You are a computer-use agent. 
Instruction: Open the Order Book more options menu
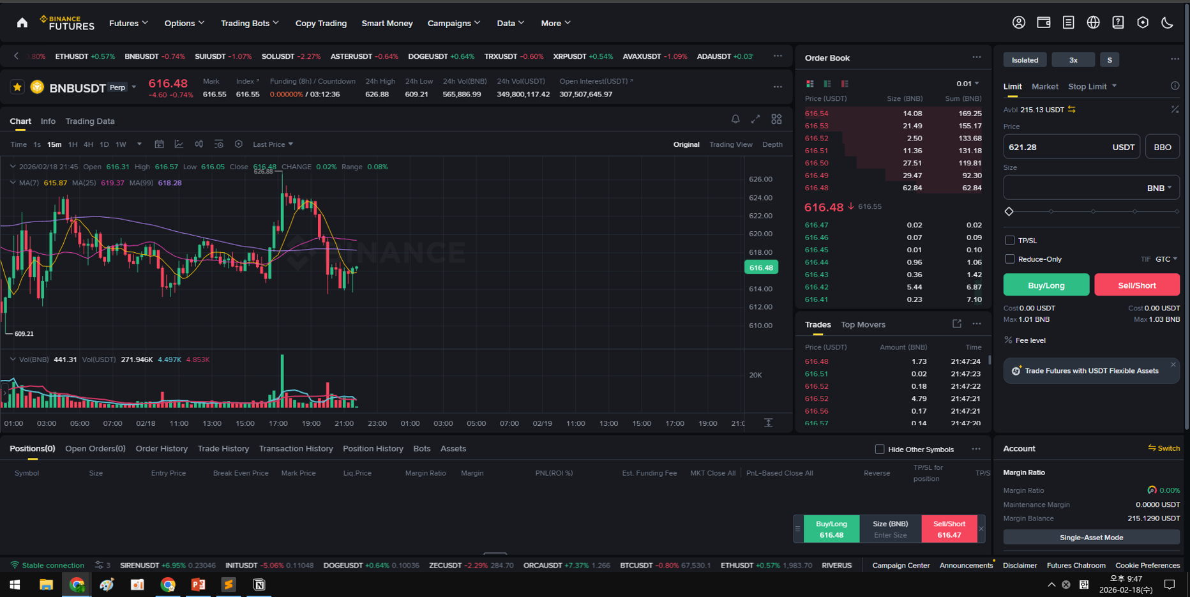pos(976,57)
